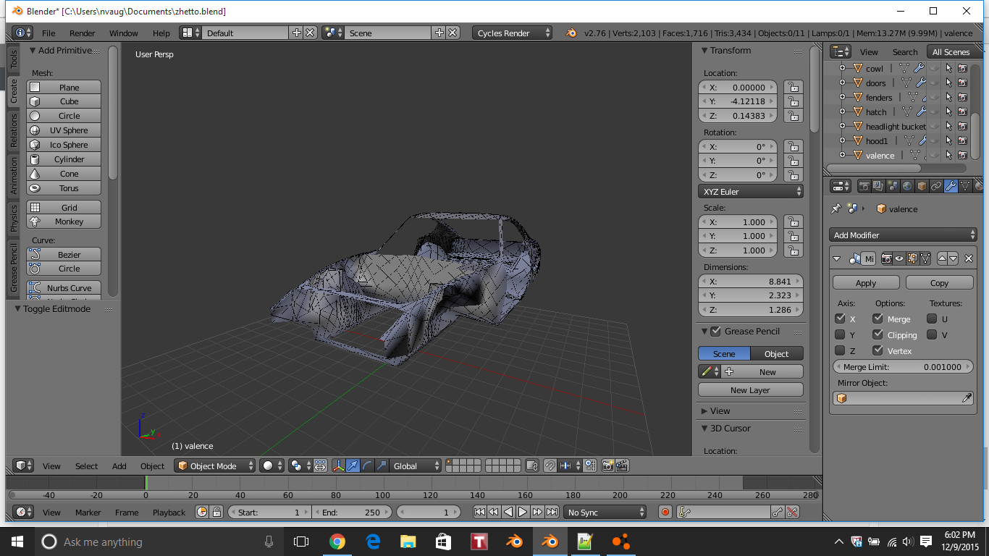Screen dimensions: 989x556
Task: Collapse the Mirror modifier panel
Action: coord(837,258)
